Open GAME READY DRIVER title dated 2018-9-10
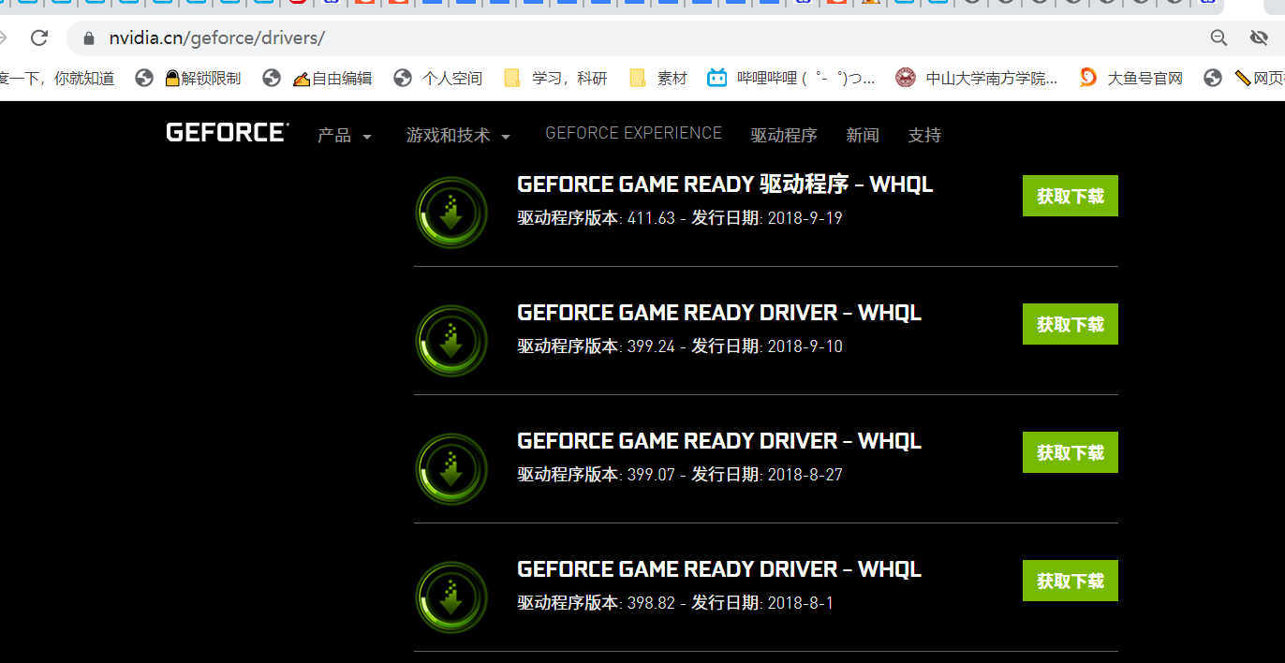Image resolution: width=1285 pixels, height=663 pixels. 719,313
